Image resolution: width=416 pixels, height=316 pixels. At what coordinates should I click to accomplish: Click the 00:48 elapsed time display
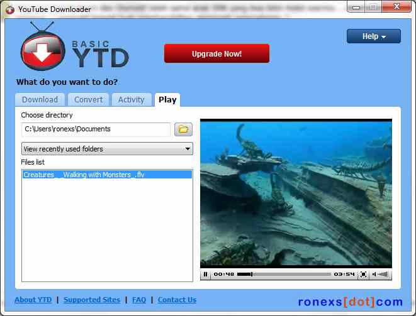pyautogui.click(x=224, y=274)
